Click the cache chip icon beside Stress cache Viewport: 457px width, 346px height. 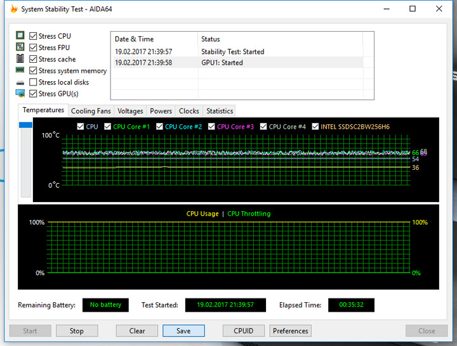tap(20, 58)
